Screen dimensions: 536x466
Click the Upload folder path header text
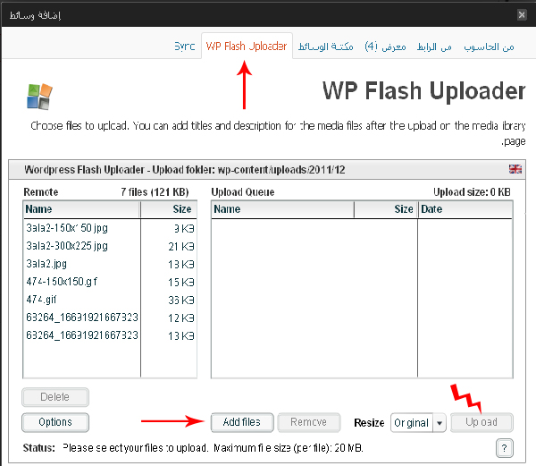[185, 170]
